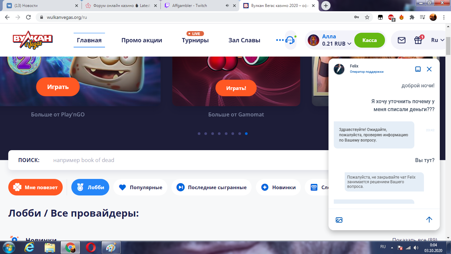Click Играть on the Play'nGO slide
Screen dimensions: 451x254
pyautogui.click(x=58, y=87)
